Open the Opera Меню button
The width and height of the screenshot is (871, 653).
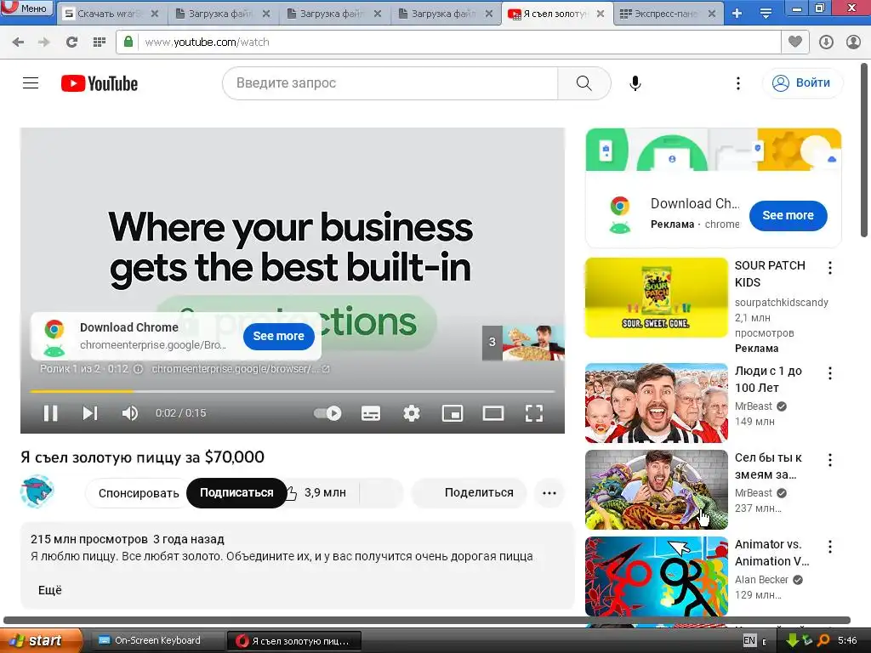pos(26,8)
